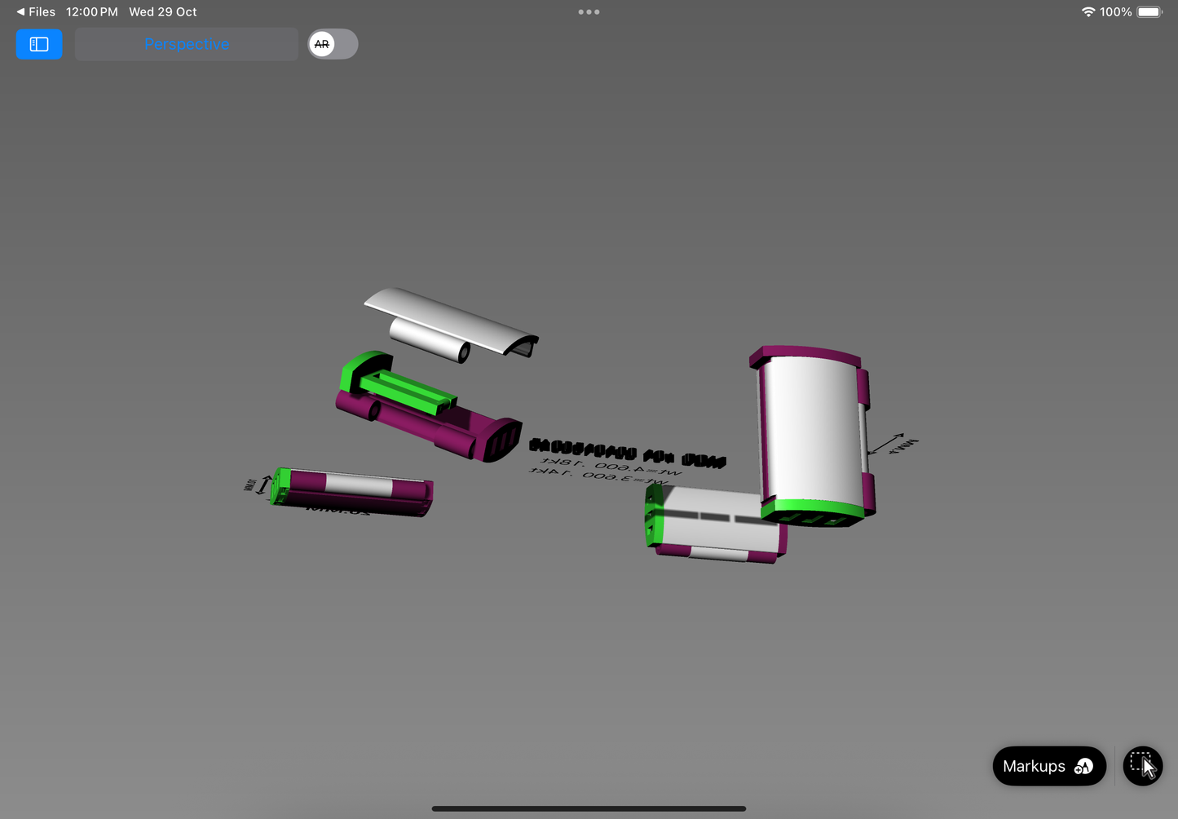Select dimension arrow beside small left model

(264, 485)
